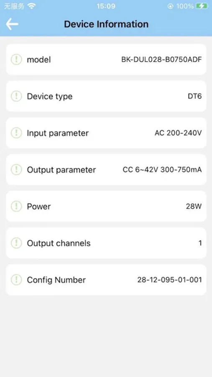
Task: Select the AC 200-240V input value
Action: pos(178,133)
